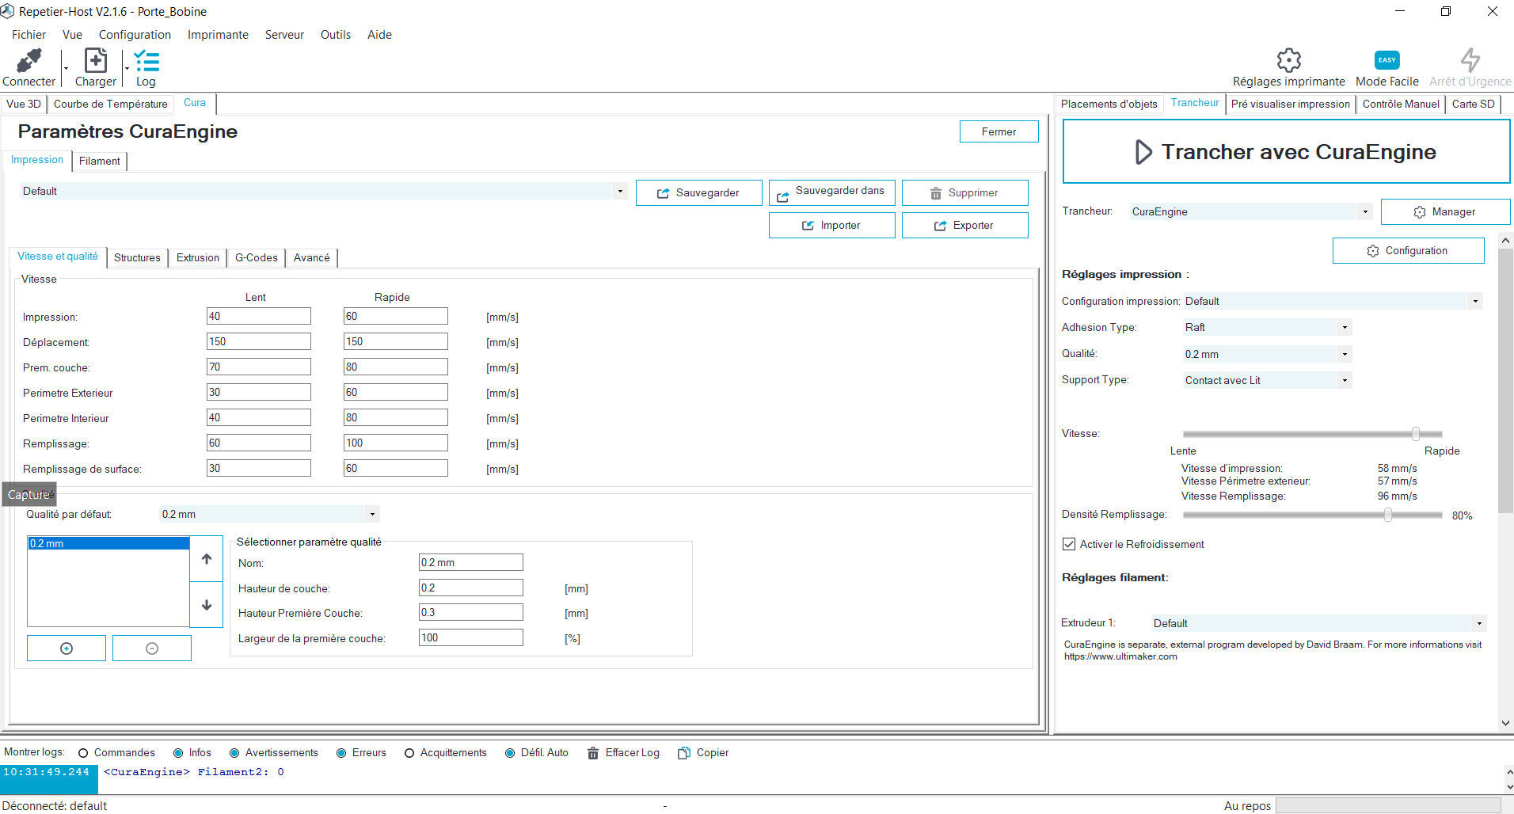1514x814 pixels.
Task: Open the slicer Manager button
Action: [x=1446, y=211]
